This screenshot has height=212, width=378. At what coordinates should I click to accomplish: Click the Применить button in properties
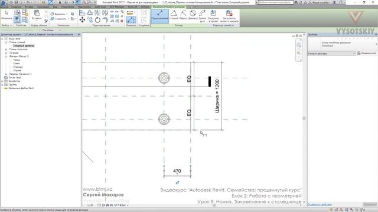tap(370, 204)
